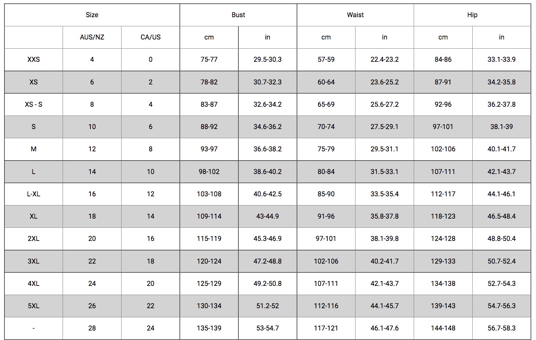Screen dimensions: 536x340
Task: Click the Hip column header
Action: point(472,15)
